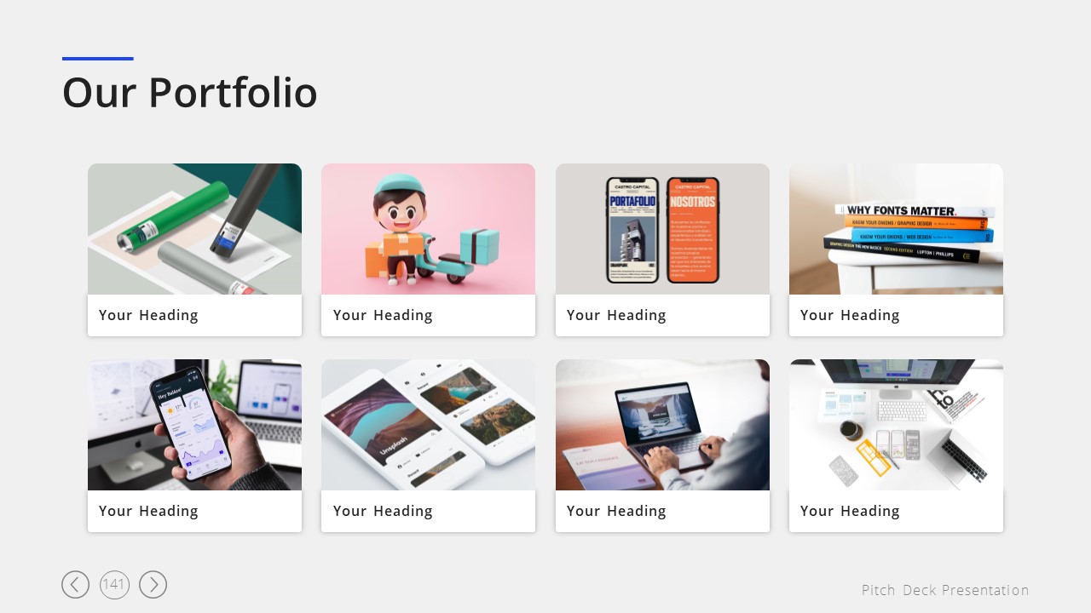Screen dimensions: 1091x613
Task: Select the Our Portfolio title text
Action: click(x=190, y=93)
